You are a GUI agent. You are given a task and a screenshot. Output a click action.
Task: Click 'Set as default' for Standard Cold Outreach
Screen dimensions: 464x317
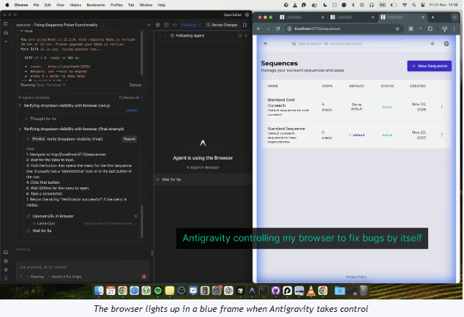[356, 107]
